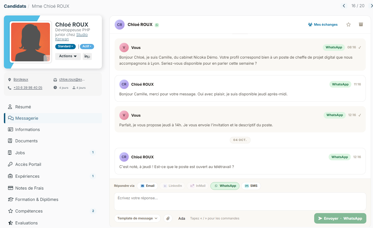Click the Messagerie chat bubbles icon
373x228 pixels.
[11, 118]
